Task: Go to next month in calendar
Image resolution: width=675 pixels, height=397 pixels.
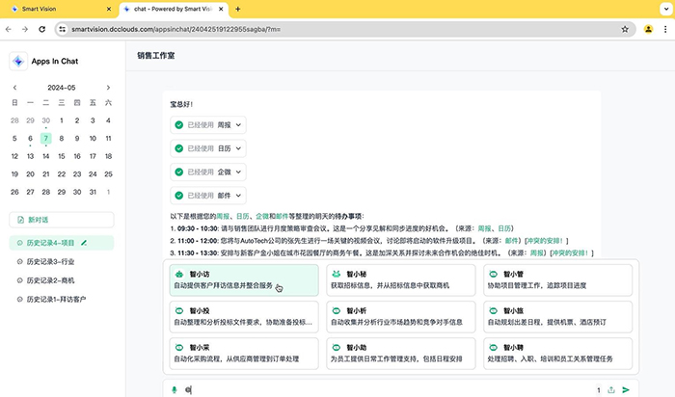Action: 108,87
